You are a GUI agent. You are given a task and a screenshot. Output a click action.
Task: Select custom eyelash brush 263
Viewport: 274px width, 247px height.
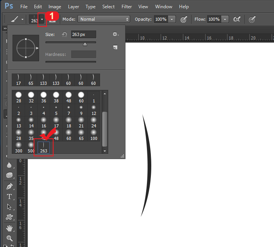[x=44, y=147]
